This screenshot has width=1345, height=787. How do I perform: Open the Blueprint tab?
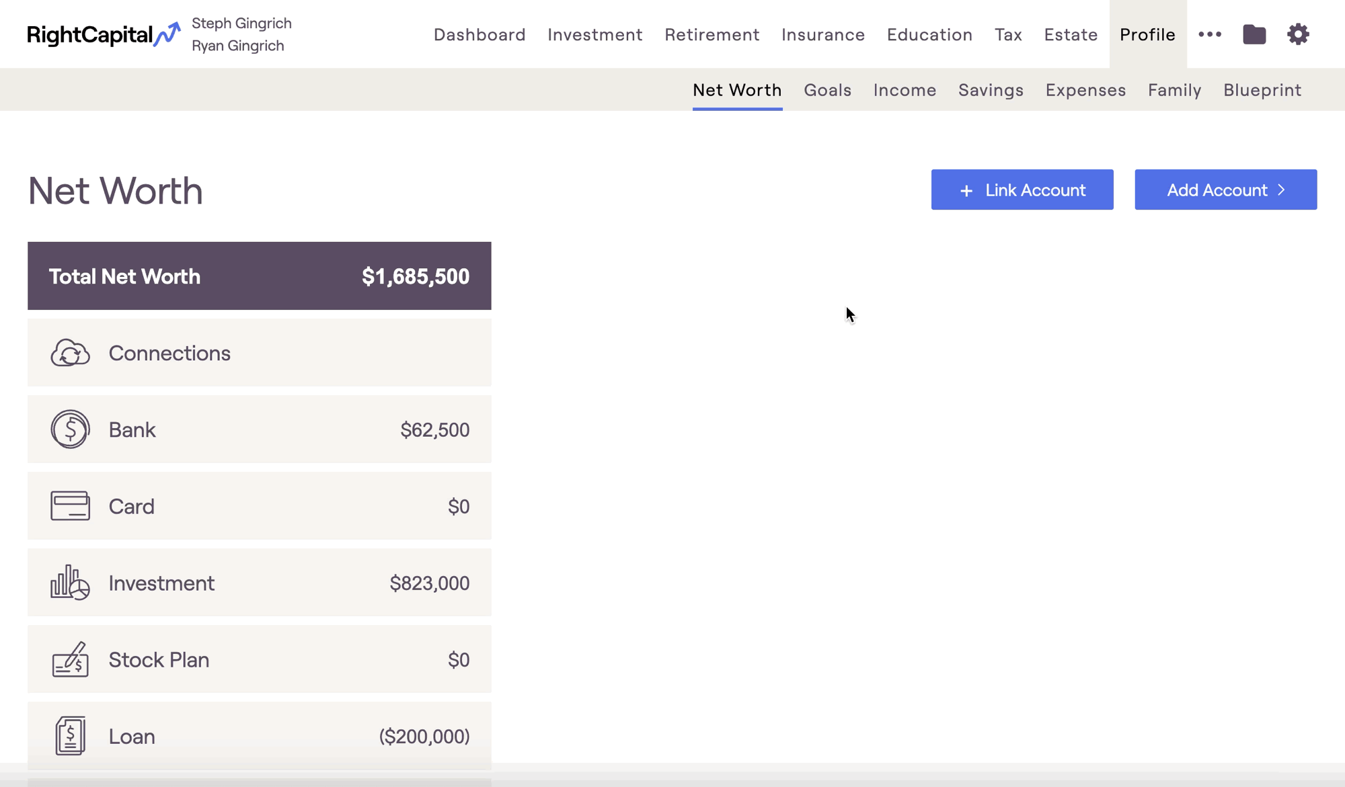1262,90
